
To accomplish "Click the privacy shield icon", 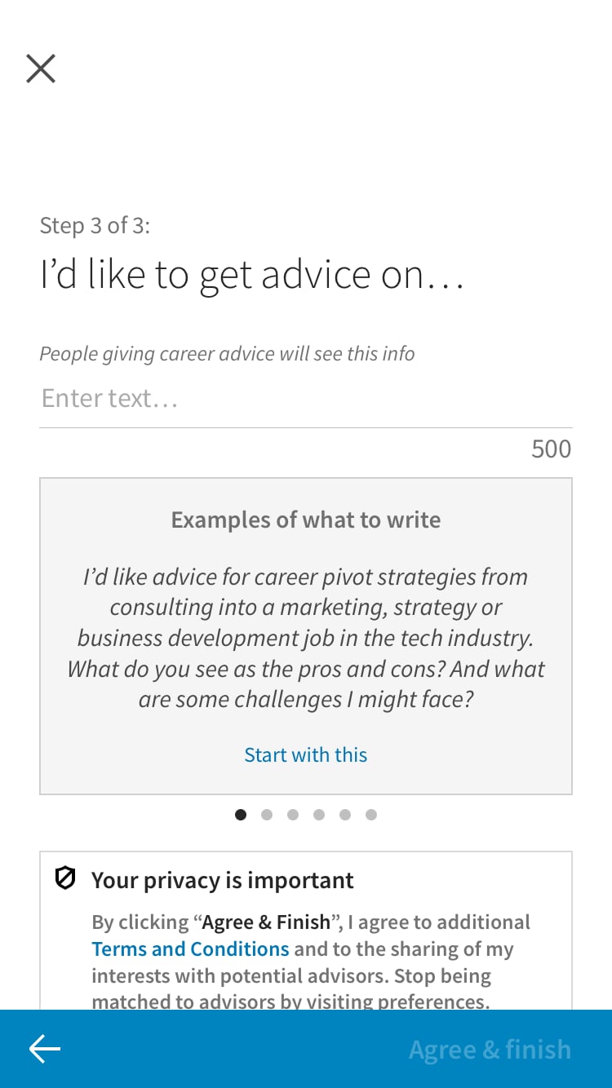I will (65, 878).
